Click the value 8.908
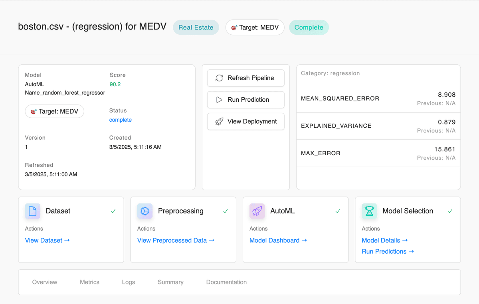 447,95
